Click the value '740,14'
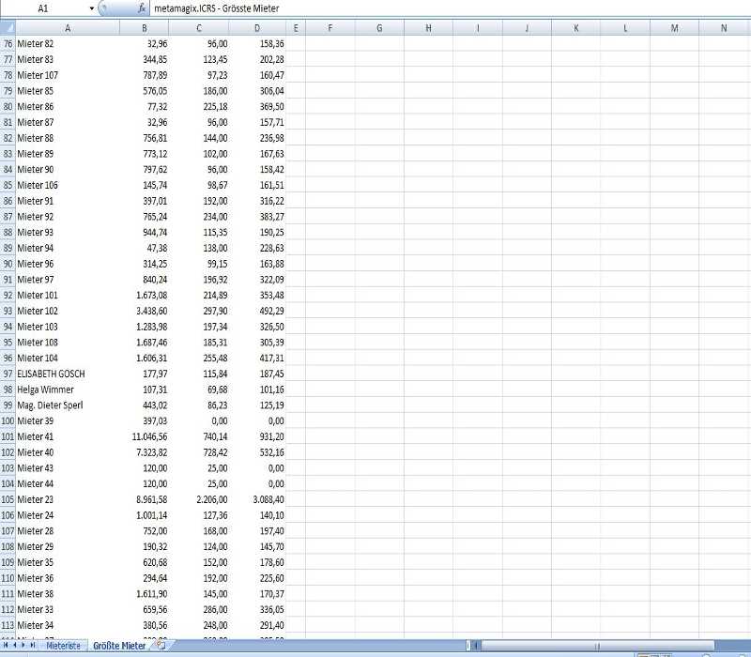 tap(215, 436)
